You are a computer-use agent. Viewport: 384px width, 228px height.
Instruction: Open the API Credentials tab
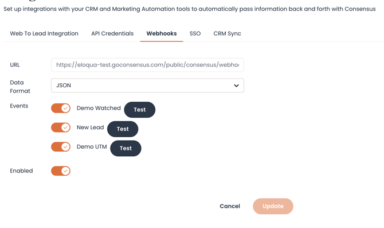(112, 34)
